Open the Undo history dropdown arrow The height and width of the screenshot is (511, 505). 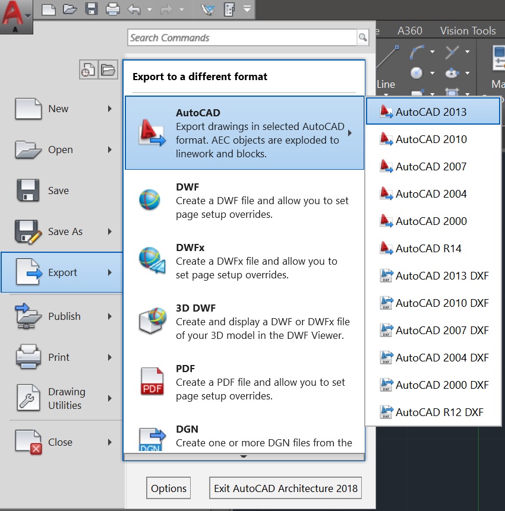tap(149, 9)
